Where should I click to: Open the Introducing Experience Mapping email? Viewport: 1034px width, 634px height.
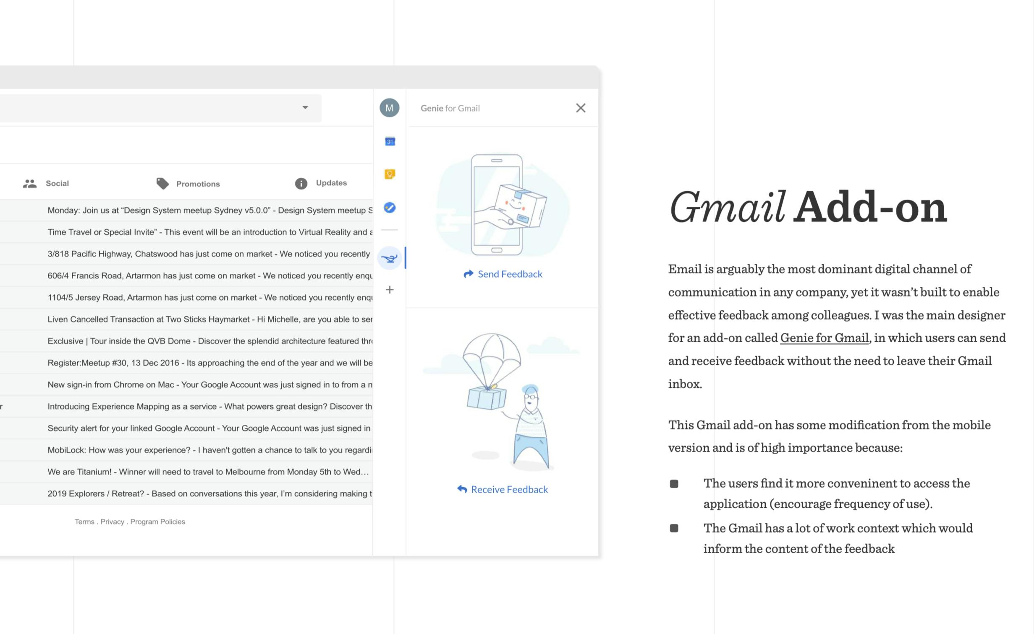click(x=186, y=407)
